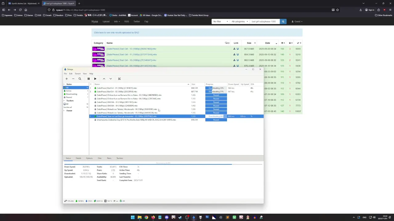
Task: Expand the Owner section in sidebar
Action: (x=64, y=110)
